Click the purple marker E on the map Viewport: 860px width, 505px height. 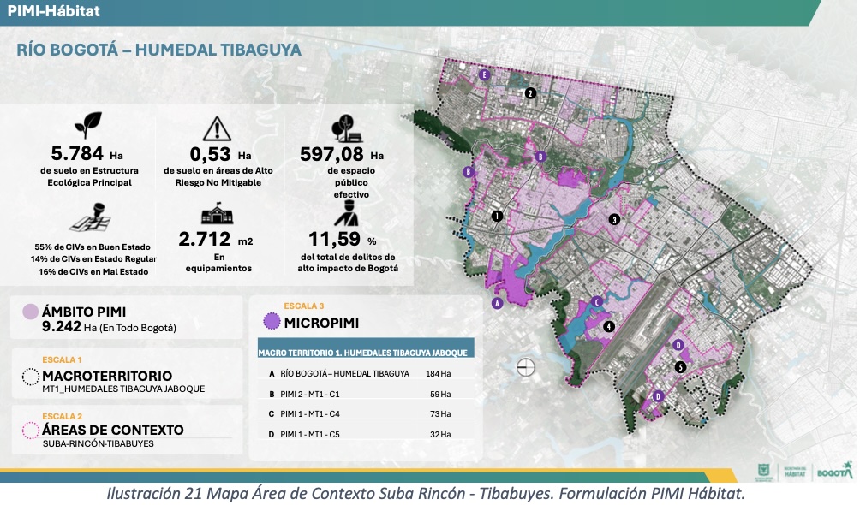click(485, 75)
